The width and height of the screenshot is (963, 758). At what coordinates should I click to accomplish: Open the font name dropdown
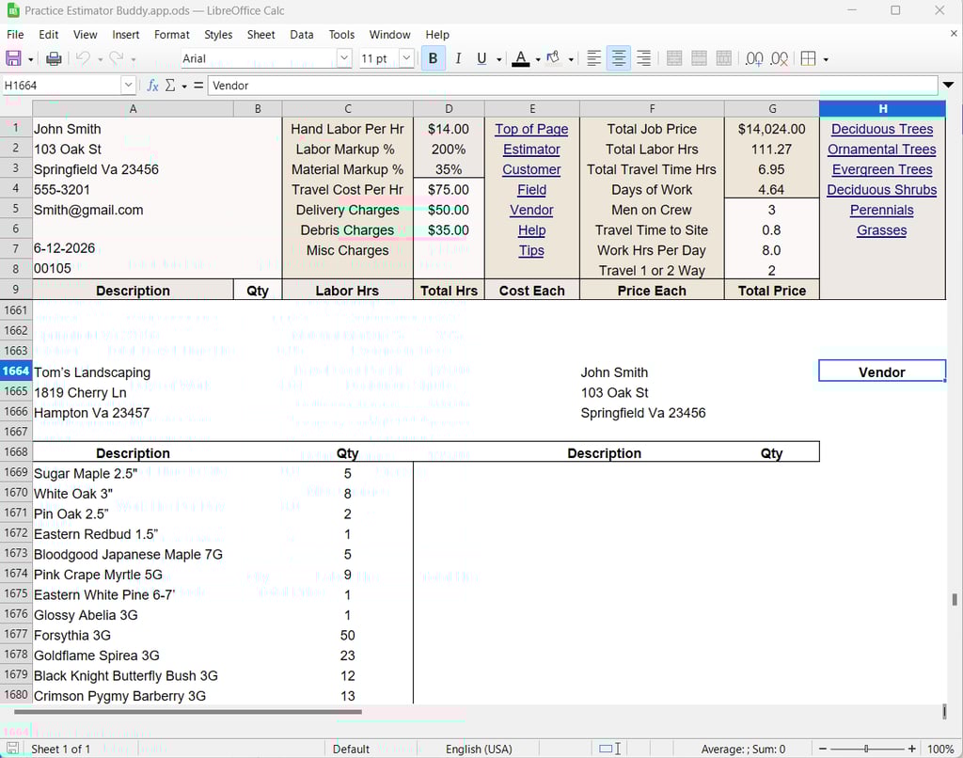click(x=345, y=58)
